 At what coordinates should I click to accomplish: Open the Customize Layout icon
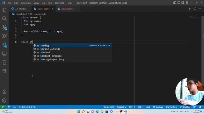[x=187, y=3]
